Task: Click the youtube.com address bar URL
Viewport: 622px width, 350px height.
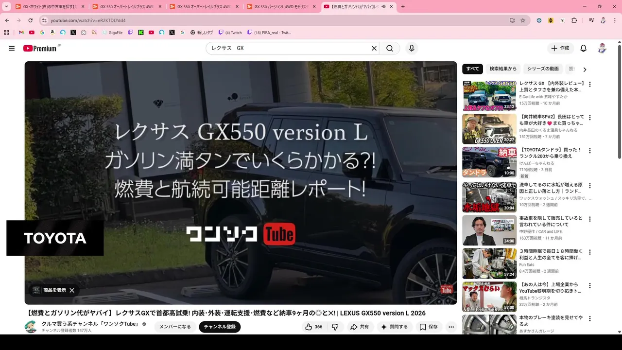Action: tap(88, 20)
